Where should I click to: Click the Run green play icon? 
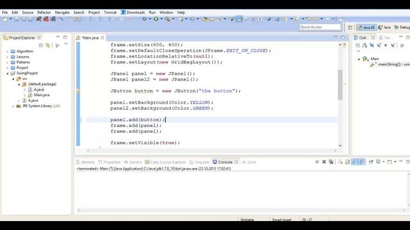pos(156,19)
